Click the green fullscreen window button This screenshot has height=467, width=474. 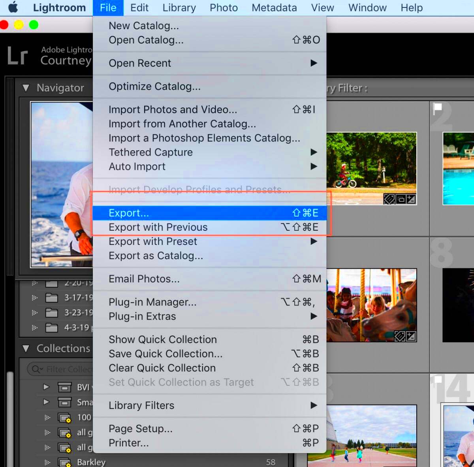[34, 25]
